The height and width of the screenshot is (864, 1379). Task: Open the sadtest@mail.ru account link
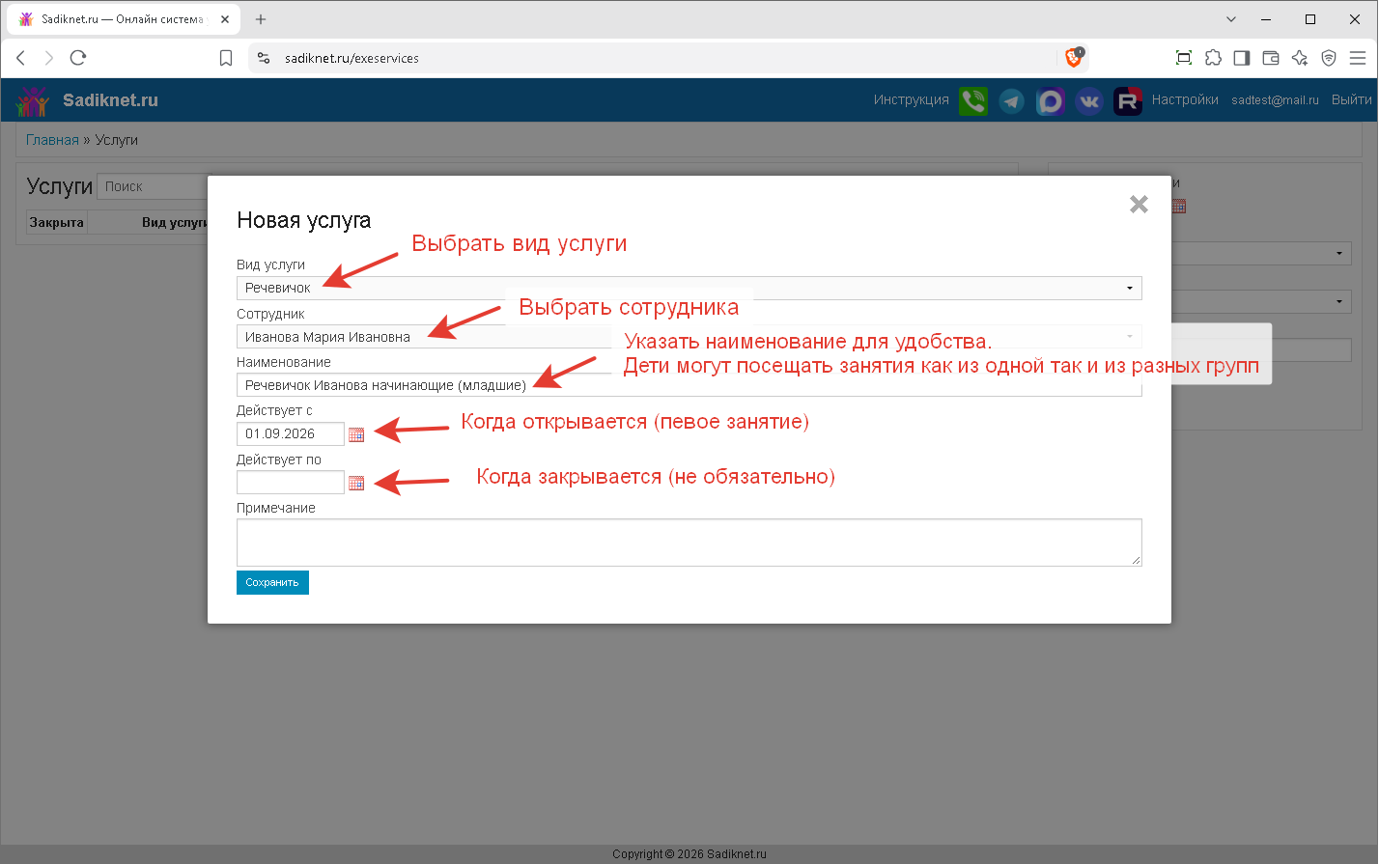click(x=1275, y=100)
